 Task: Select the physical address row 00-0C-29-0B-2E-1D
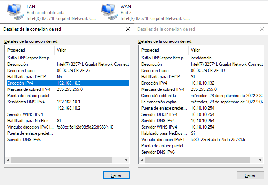pos(202,70)
